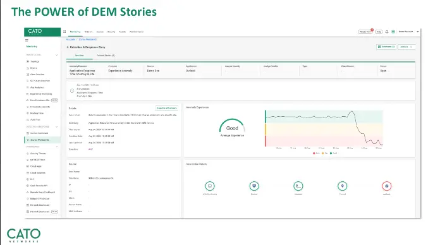Collapse the first sidebar section using its chevron
440x245 pixels.
(x=57, y=55)
